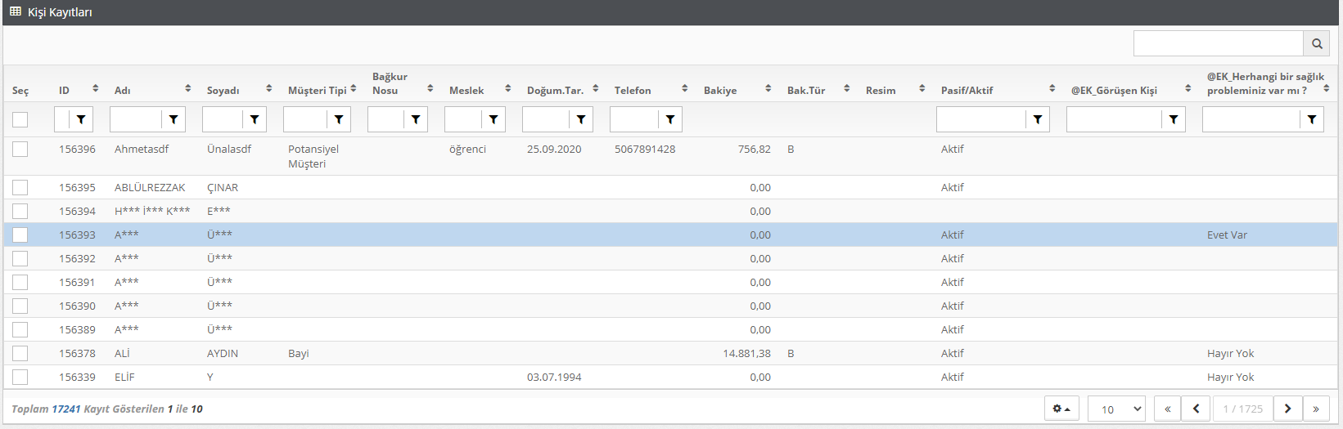Click the filter funnel for Adı column

point(174,119)
